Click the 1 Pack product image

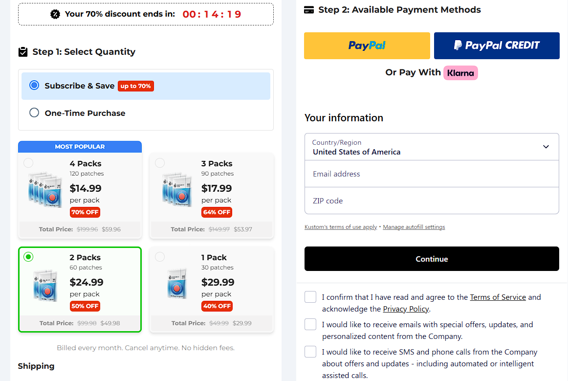point(176,285)
